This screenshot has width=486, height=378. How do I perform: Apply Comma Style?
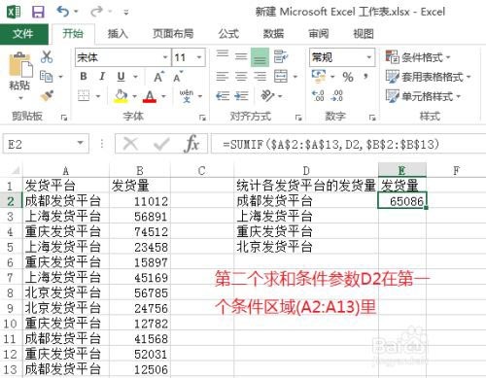click(x=365, y=77)
